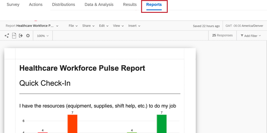Open the Share menu
The height and width of the screenshot is (133, 267).
[x=88, y=26]
